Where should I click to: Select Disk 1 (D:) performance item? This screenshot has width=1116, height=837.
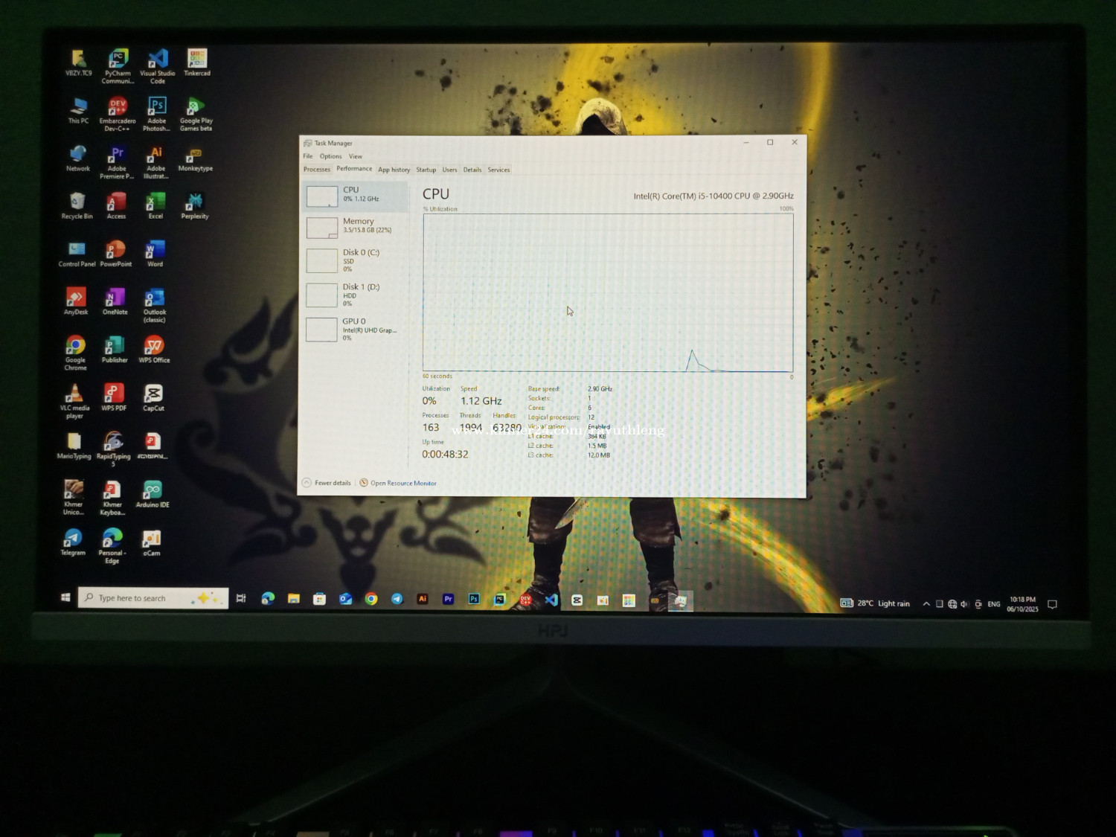point(356,295)
